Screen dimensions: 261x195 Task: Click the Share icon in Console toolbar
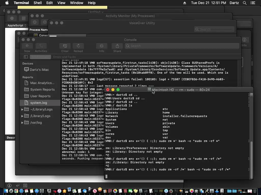pos(117,46)
